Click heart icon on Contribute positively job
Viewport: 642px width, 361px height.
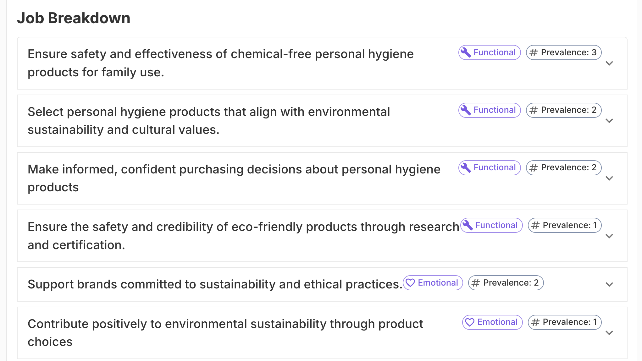[x=470, y=322]
